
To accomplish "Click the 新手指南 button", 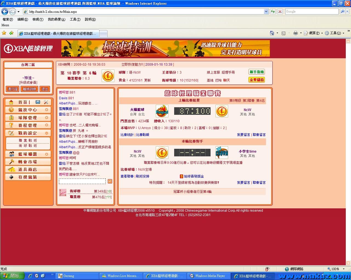I will (x=257, y=72).
